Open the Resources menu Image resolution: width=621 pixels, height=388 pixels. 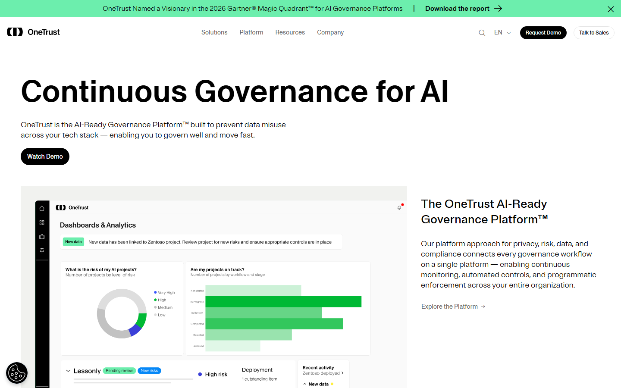(290, 32)
